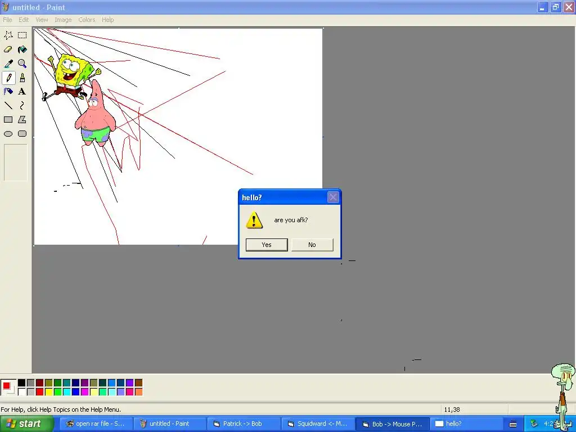Viewport: 576px width, 432px height.
Task: Click the '11,38' coordinates in status bar
Action: pos(452,409)
